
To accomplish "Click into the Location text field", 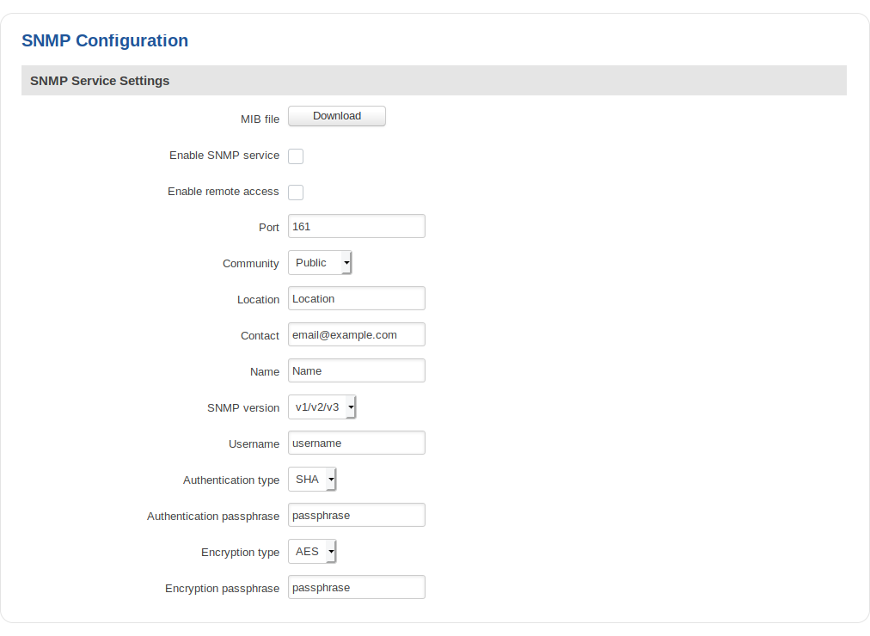I will coord(356,299).
